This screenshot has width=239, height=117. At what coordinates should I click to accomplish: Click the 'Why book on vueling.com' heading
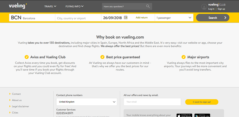(120, 37)
